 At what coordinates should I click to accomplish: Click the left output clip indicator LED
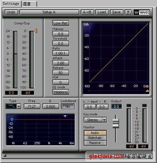(x=129, y=105)
